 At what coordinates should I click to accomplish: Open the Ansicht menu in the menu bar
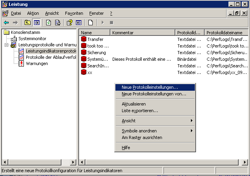point(52,13)
